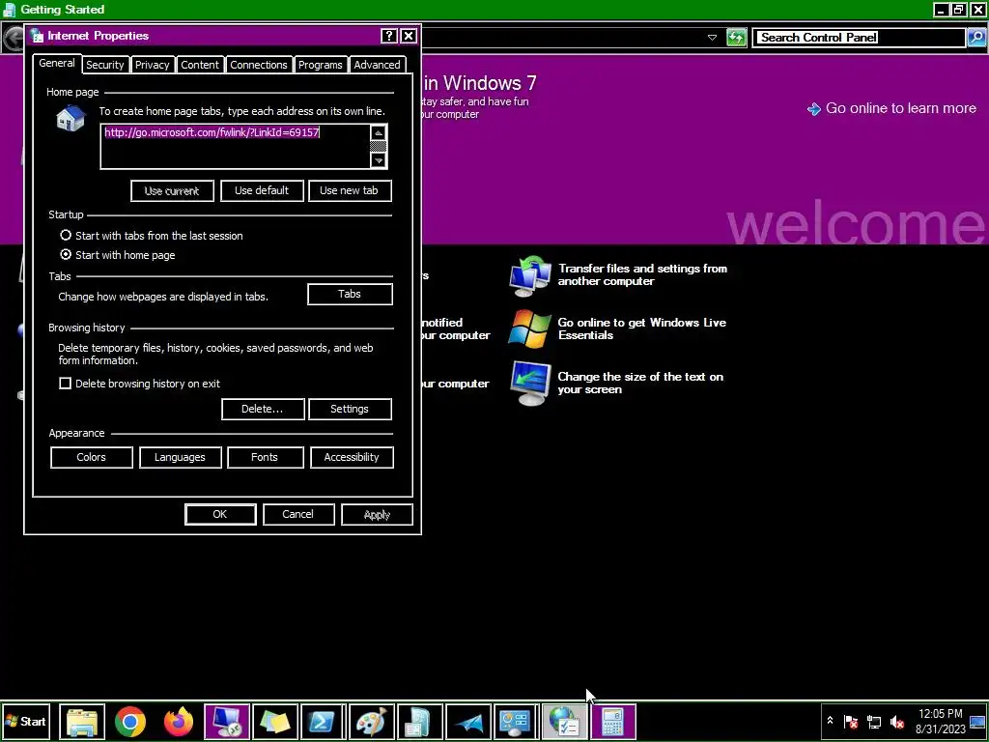The width and height of the screenshot is (989, 742).
Task: Launch Google Chrome from the taskbar
Action: [130, 721]
